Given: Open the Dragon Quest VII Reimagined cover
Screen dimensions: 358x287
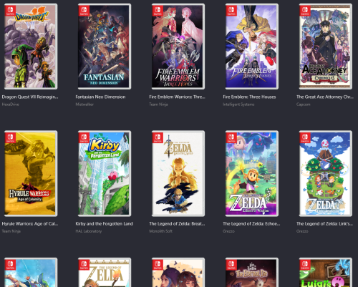Looking at the screenshot, I should pyautogui.click(x=31, y=47).
